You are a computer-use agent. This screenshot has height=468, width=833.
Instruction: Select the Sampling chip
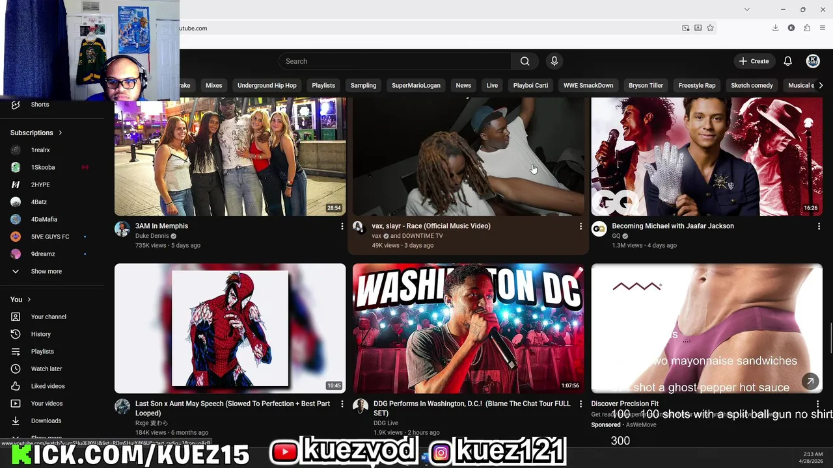363,85
